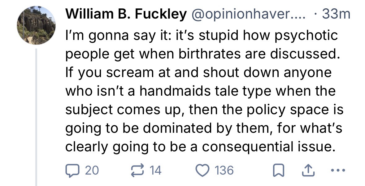This screenshot has width=365, height=186.
Task: Click the reply speech bubble icon
Action: coord(72,170)
